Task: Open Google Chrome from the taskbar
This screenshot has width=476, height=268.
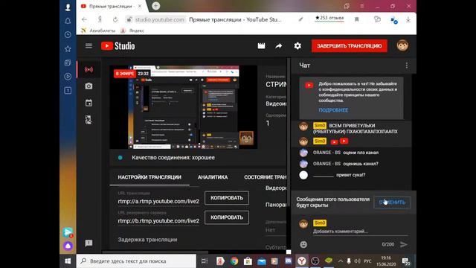Action: 234,261
